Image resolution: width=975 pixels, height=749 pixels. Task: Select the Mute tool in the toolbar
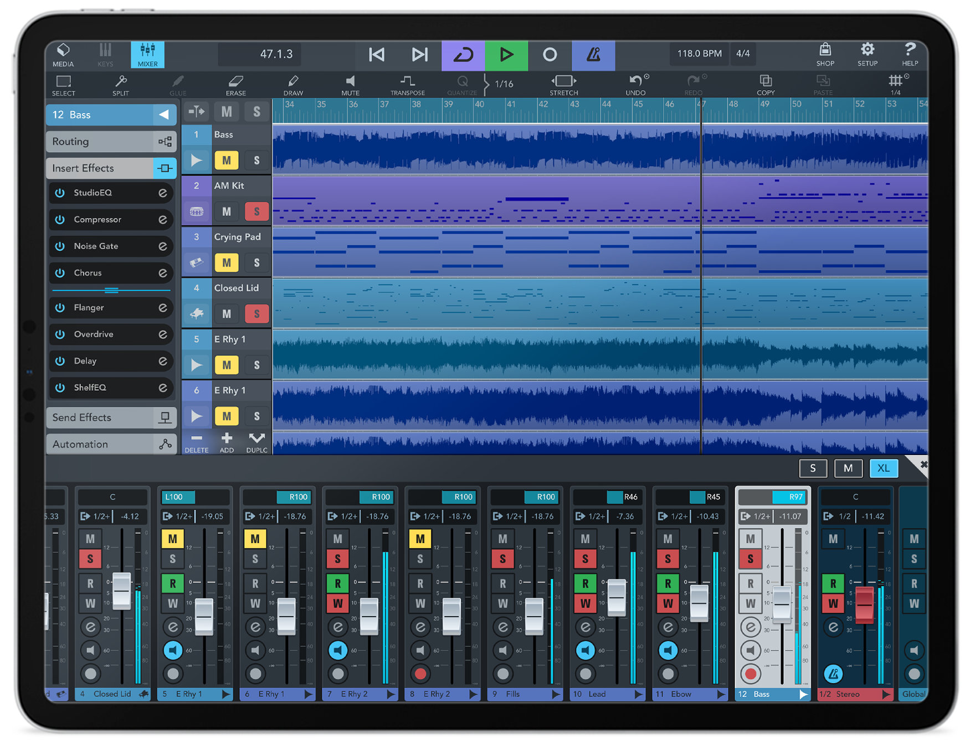[350, 84]
